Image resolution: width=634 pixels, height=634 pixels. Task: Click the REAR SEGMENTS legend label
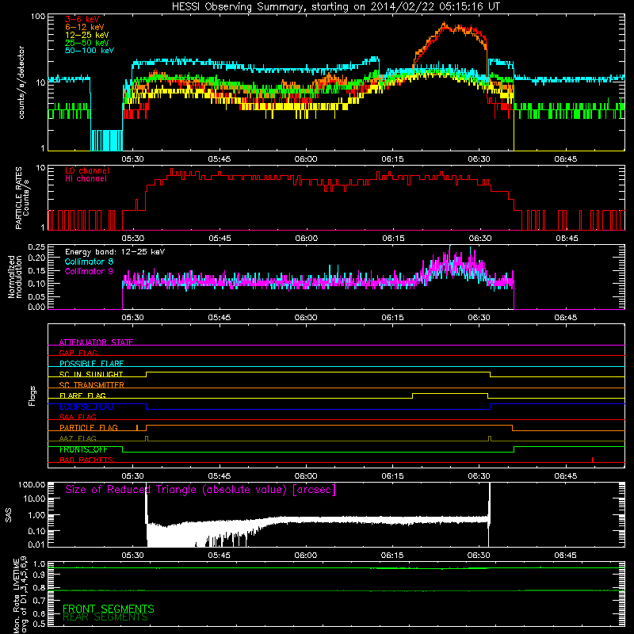(105, 617)
